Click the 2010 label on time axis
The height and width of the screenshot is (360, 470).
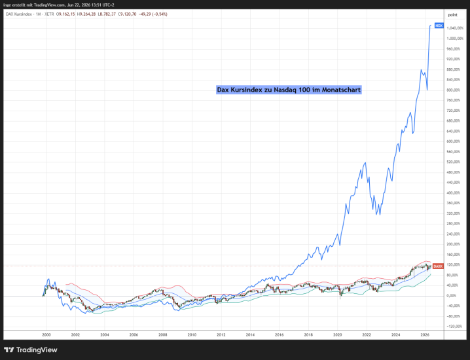tap(192, 335)
